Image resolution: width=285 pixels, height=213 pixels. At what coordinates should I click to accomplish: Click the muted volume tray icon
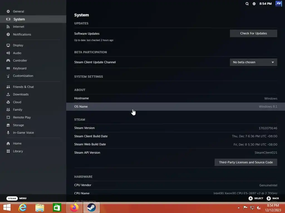point(259,208)
